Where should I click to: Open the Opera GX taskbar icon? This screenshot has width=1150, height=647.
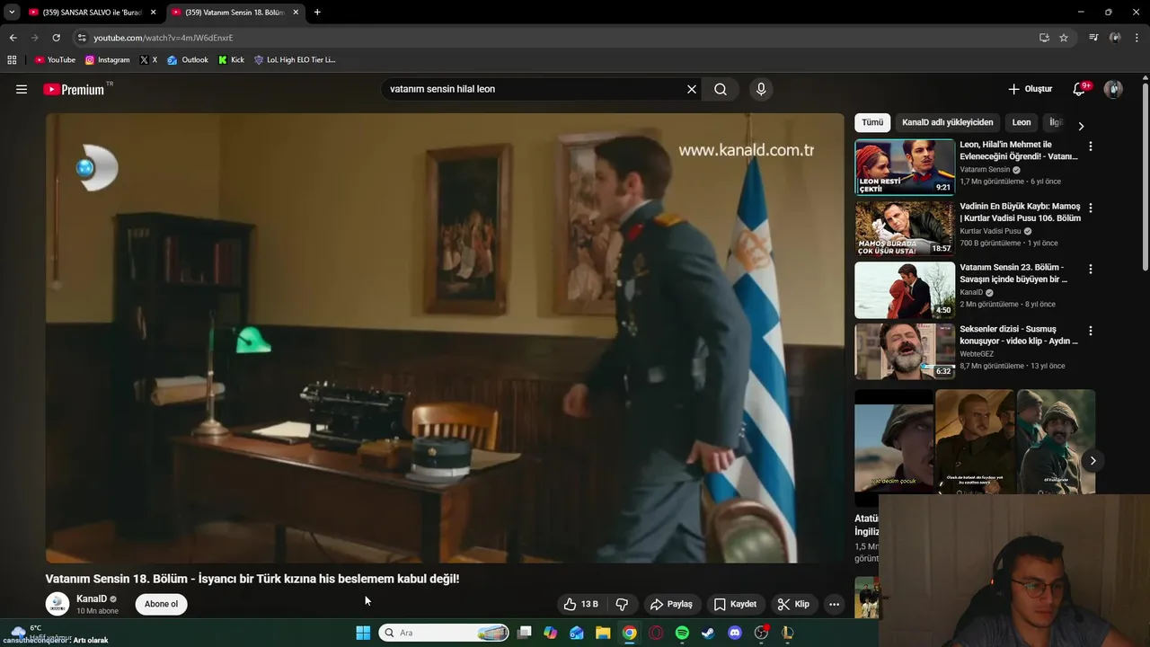tap(656, 633)
